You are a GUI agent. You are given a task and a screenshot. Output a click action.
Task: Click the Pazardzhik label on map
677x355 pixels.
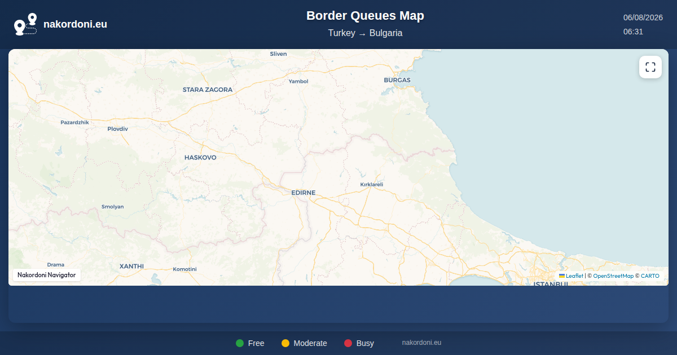pyautogui.click(x=74, y=122)
